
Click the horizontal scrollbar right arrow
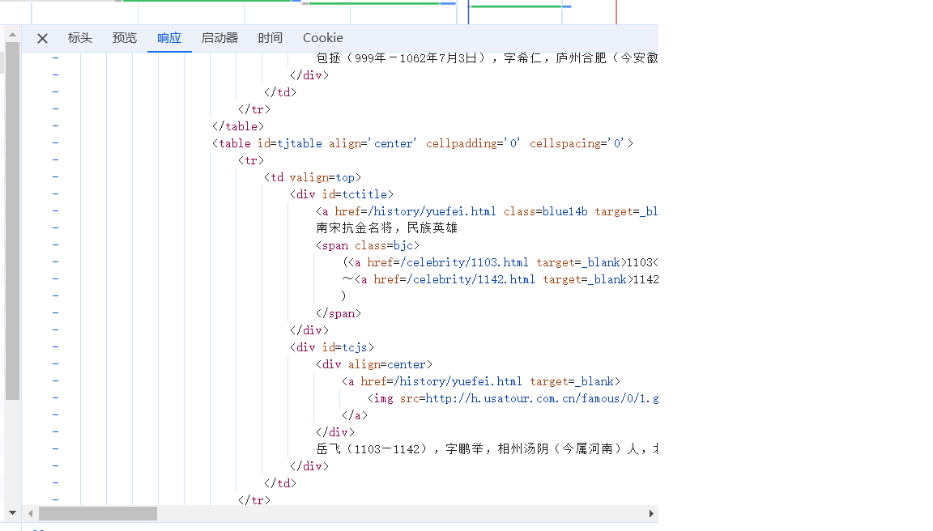click(x=650, y=513)
